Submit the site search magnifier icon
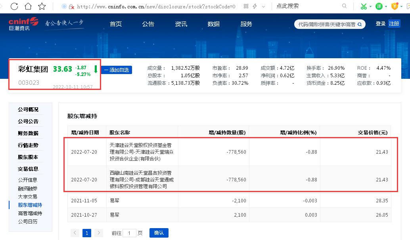410x240 pixels. 360,24
